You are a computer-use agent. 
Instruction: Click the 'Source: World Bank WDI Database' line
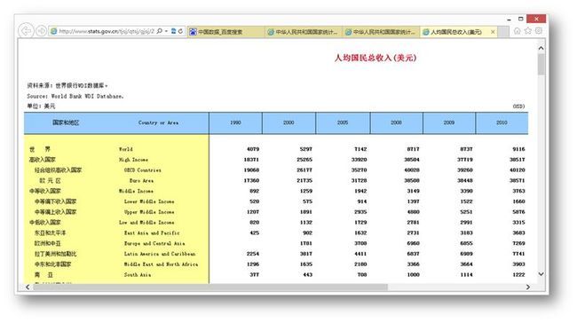pos(75,97)
